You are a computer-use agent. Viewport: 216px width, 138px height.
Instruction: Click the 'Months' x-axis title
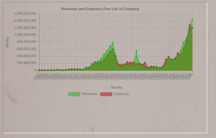(117, 88)
